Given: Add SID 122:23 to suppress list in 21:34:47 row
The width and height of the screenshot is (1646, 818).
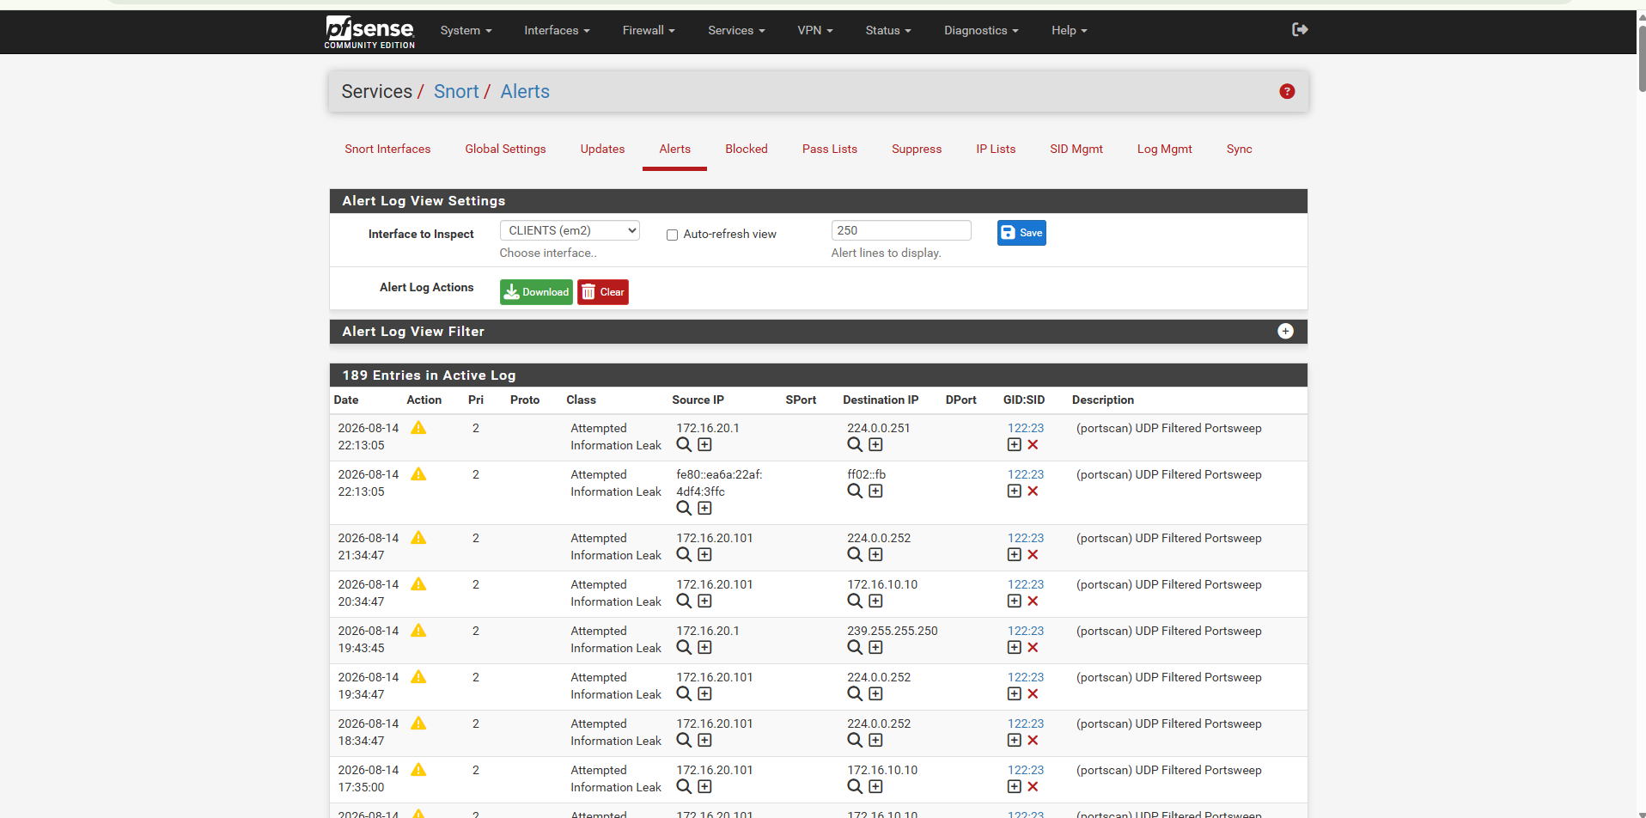Looking at the screenshot, I should click(x=1015, y=555).
